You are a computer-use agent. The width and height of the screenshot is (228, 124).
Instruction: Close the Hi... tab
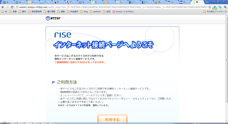point(189,2)
